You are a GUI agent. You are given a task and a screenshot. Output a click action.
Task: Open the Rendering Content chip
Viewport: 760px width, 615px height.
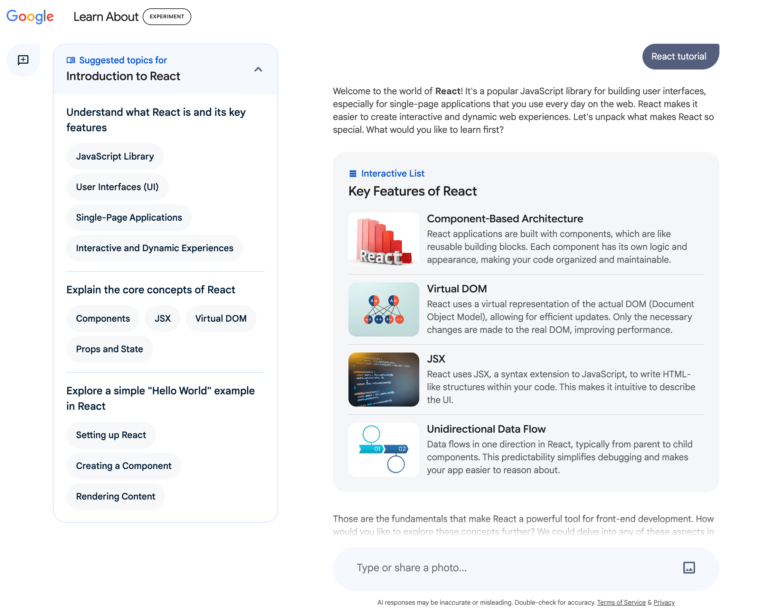pos(115,496)
